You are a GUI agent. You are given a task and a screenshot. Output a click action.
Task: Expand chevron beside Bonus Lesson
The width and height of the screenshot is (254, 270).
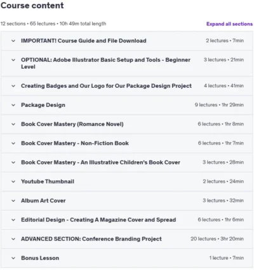click(13, 258)
